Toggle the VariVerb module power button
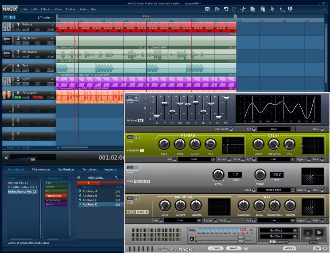The height and width of the screenshot is (253, 330). (131, 137)
